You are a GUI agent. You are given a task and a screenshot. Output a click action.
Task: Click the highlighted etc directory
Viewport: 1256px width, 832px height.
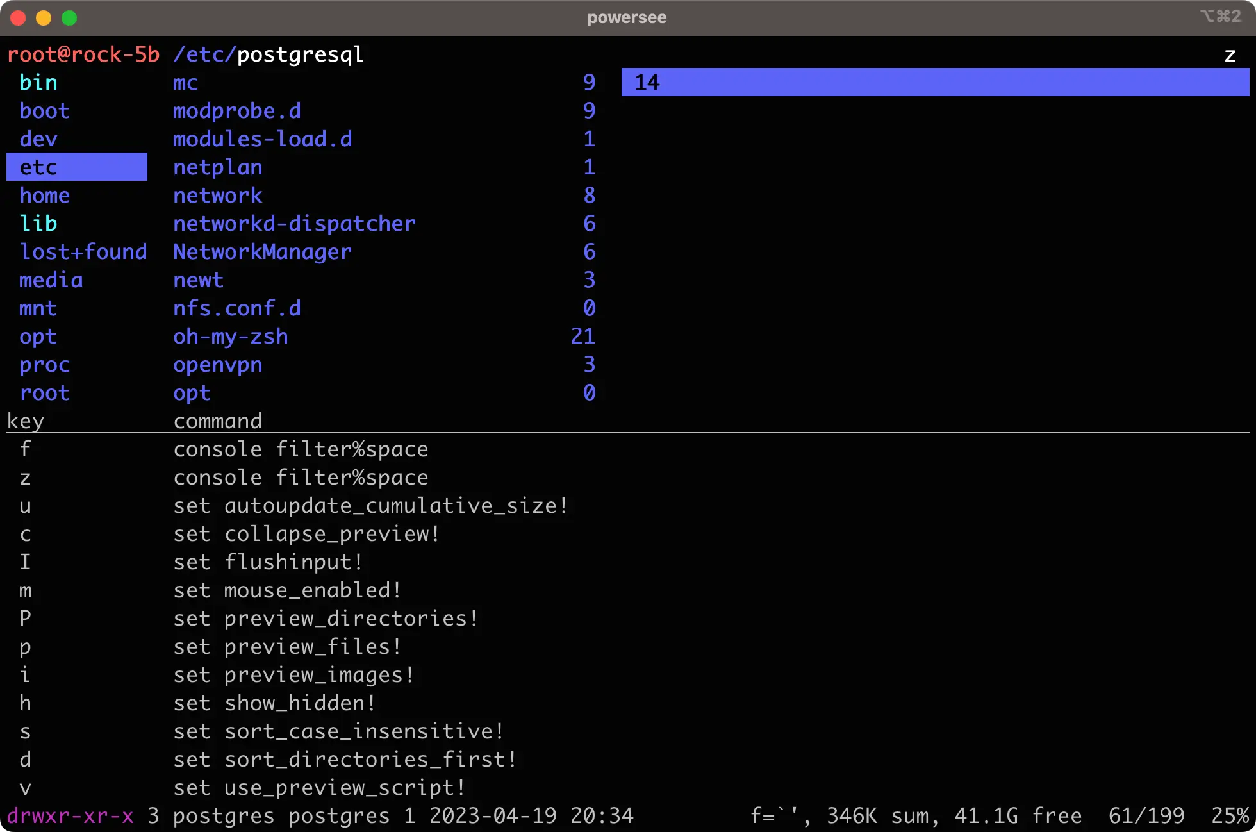click(77, 167)
